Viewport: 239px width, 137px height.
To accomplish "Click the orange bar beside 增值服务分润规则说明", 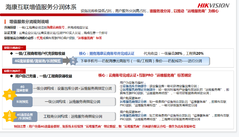I will (5, 22).
